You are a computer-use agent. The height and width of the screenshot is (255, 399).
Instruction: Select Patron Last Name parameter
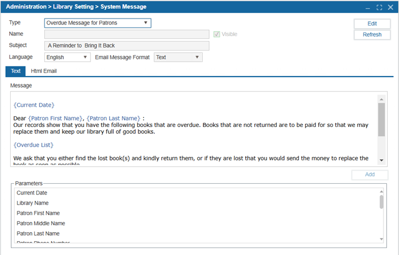coord(38,233)
